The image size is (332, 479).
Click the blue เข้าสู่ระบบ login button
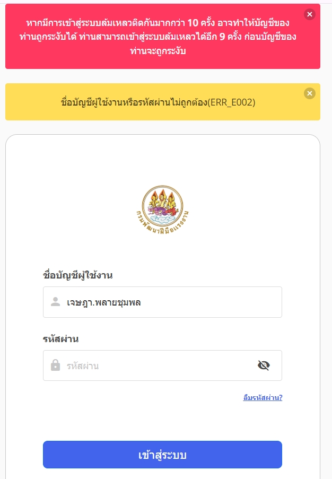tap(162, 455)
